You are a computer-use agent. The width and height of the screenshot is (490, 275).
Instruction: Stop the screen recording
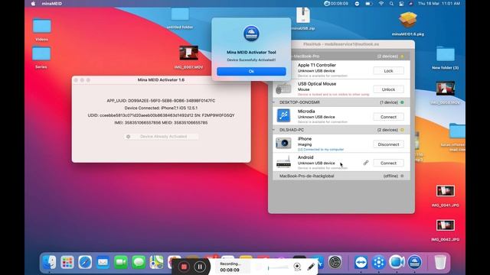point(184,267)
